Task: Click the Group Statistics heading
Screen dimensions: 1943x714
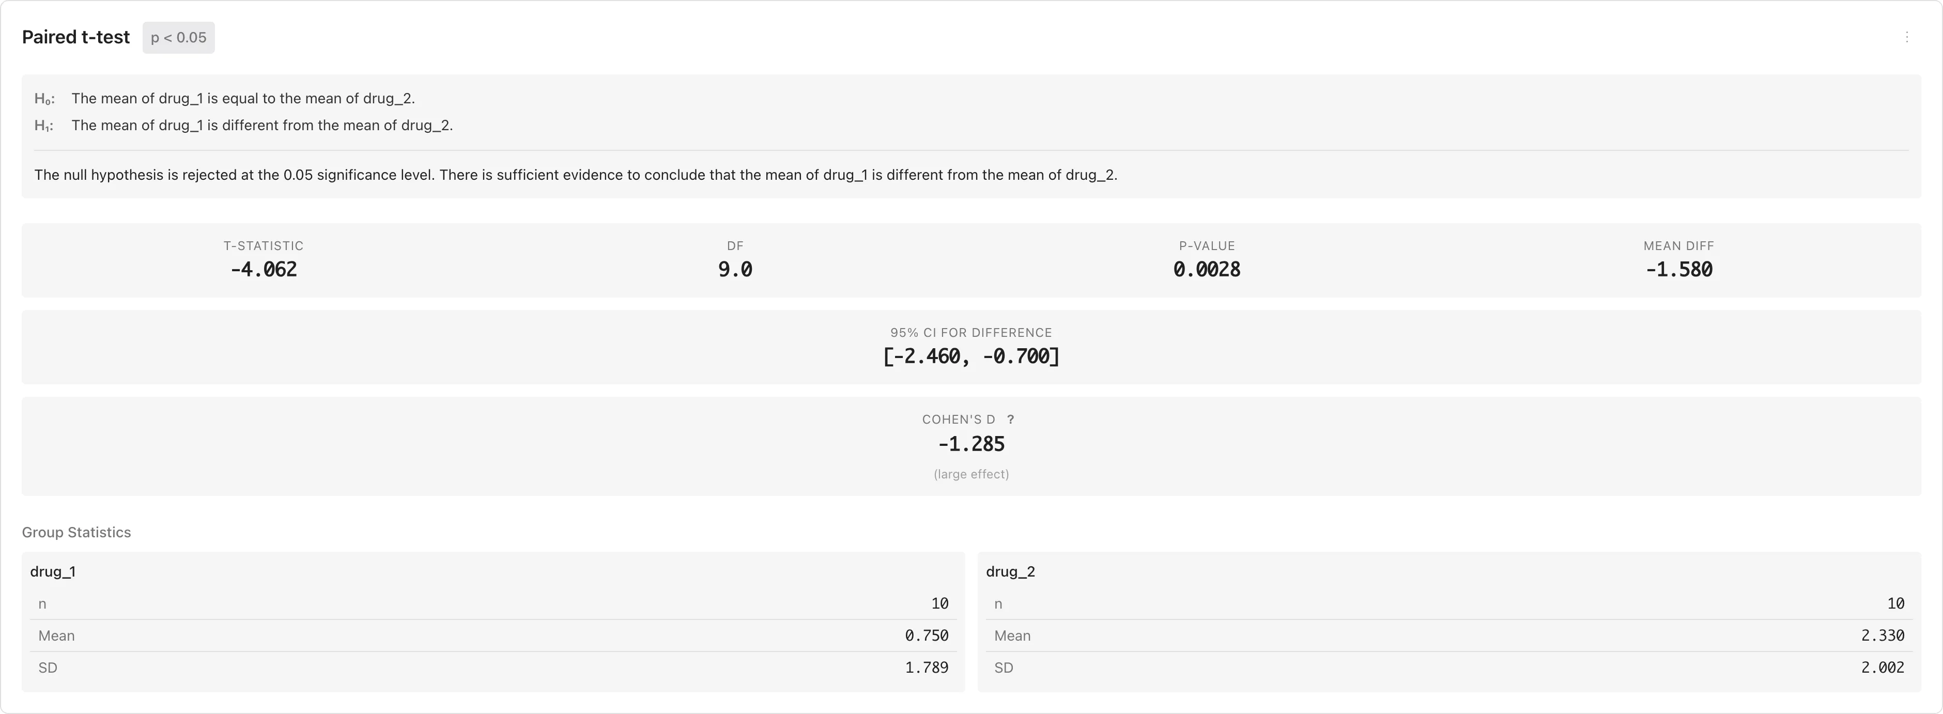Action: click(76, 532)
